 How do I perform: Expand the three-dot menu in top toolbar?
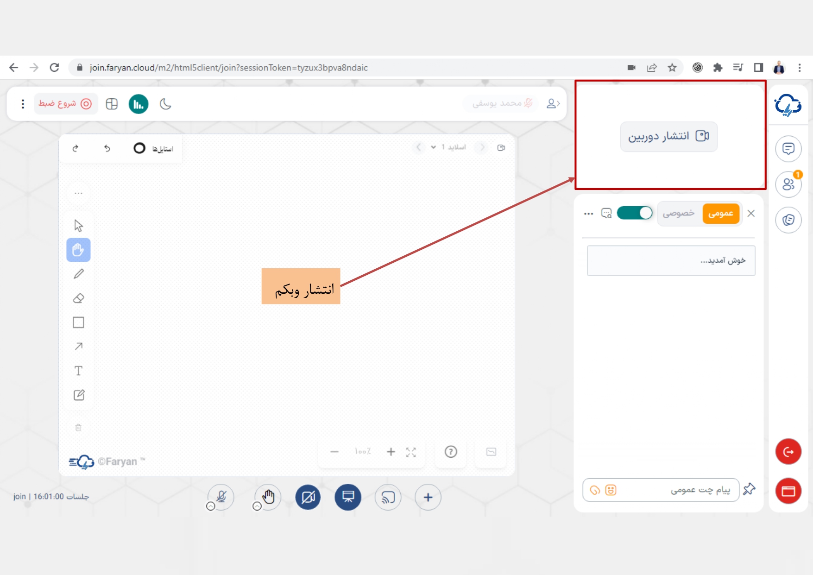pyautogui.click(x=23, y=104)
